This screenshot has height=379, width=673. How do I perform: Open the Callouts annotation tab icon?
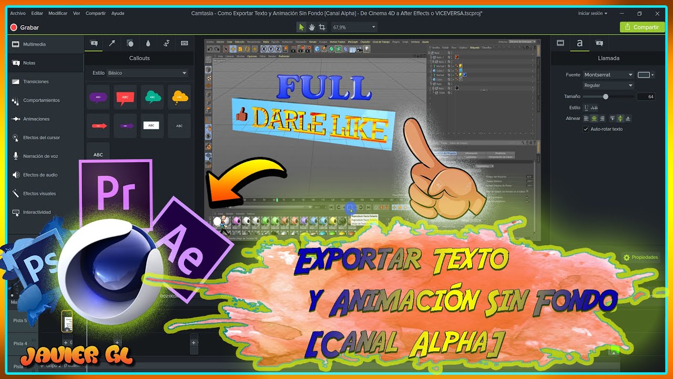(94, 43)
